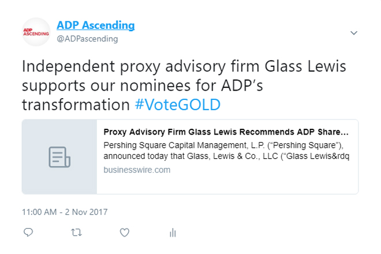Expand the tweet options chevron

[354, 33]
